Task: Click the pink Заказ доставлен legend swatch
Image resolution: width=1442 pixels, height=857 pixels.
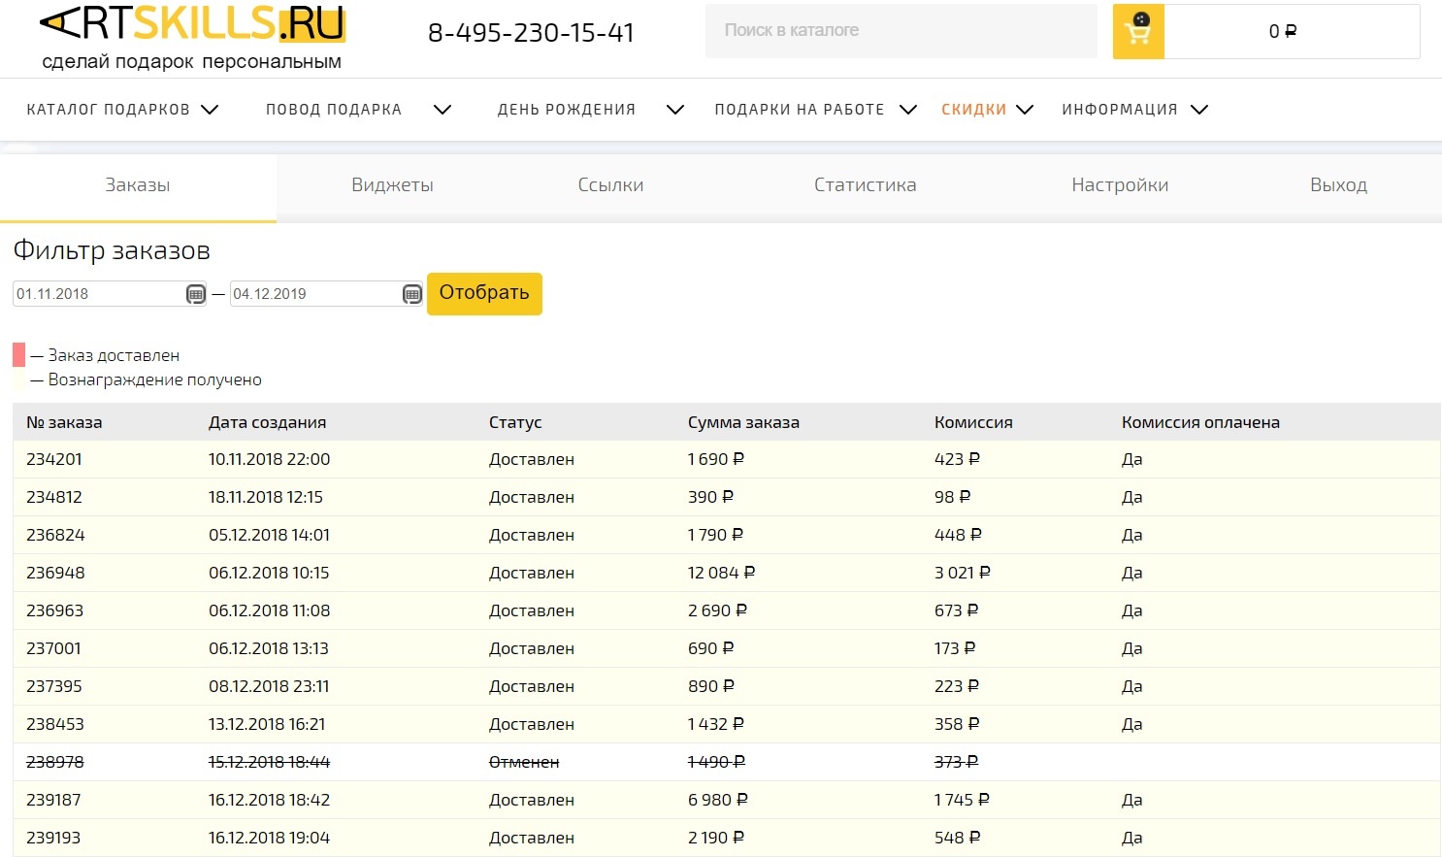Action: (x=18, y=354)
